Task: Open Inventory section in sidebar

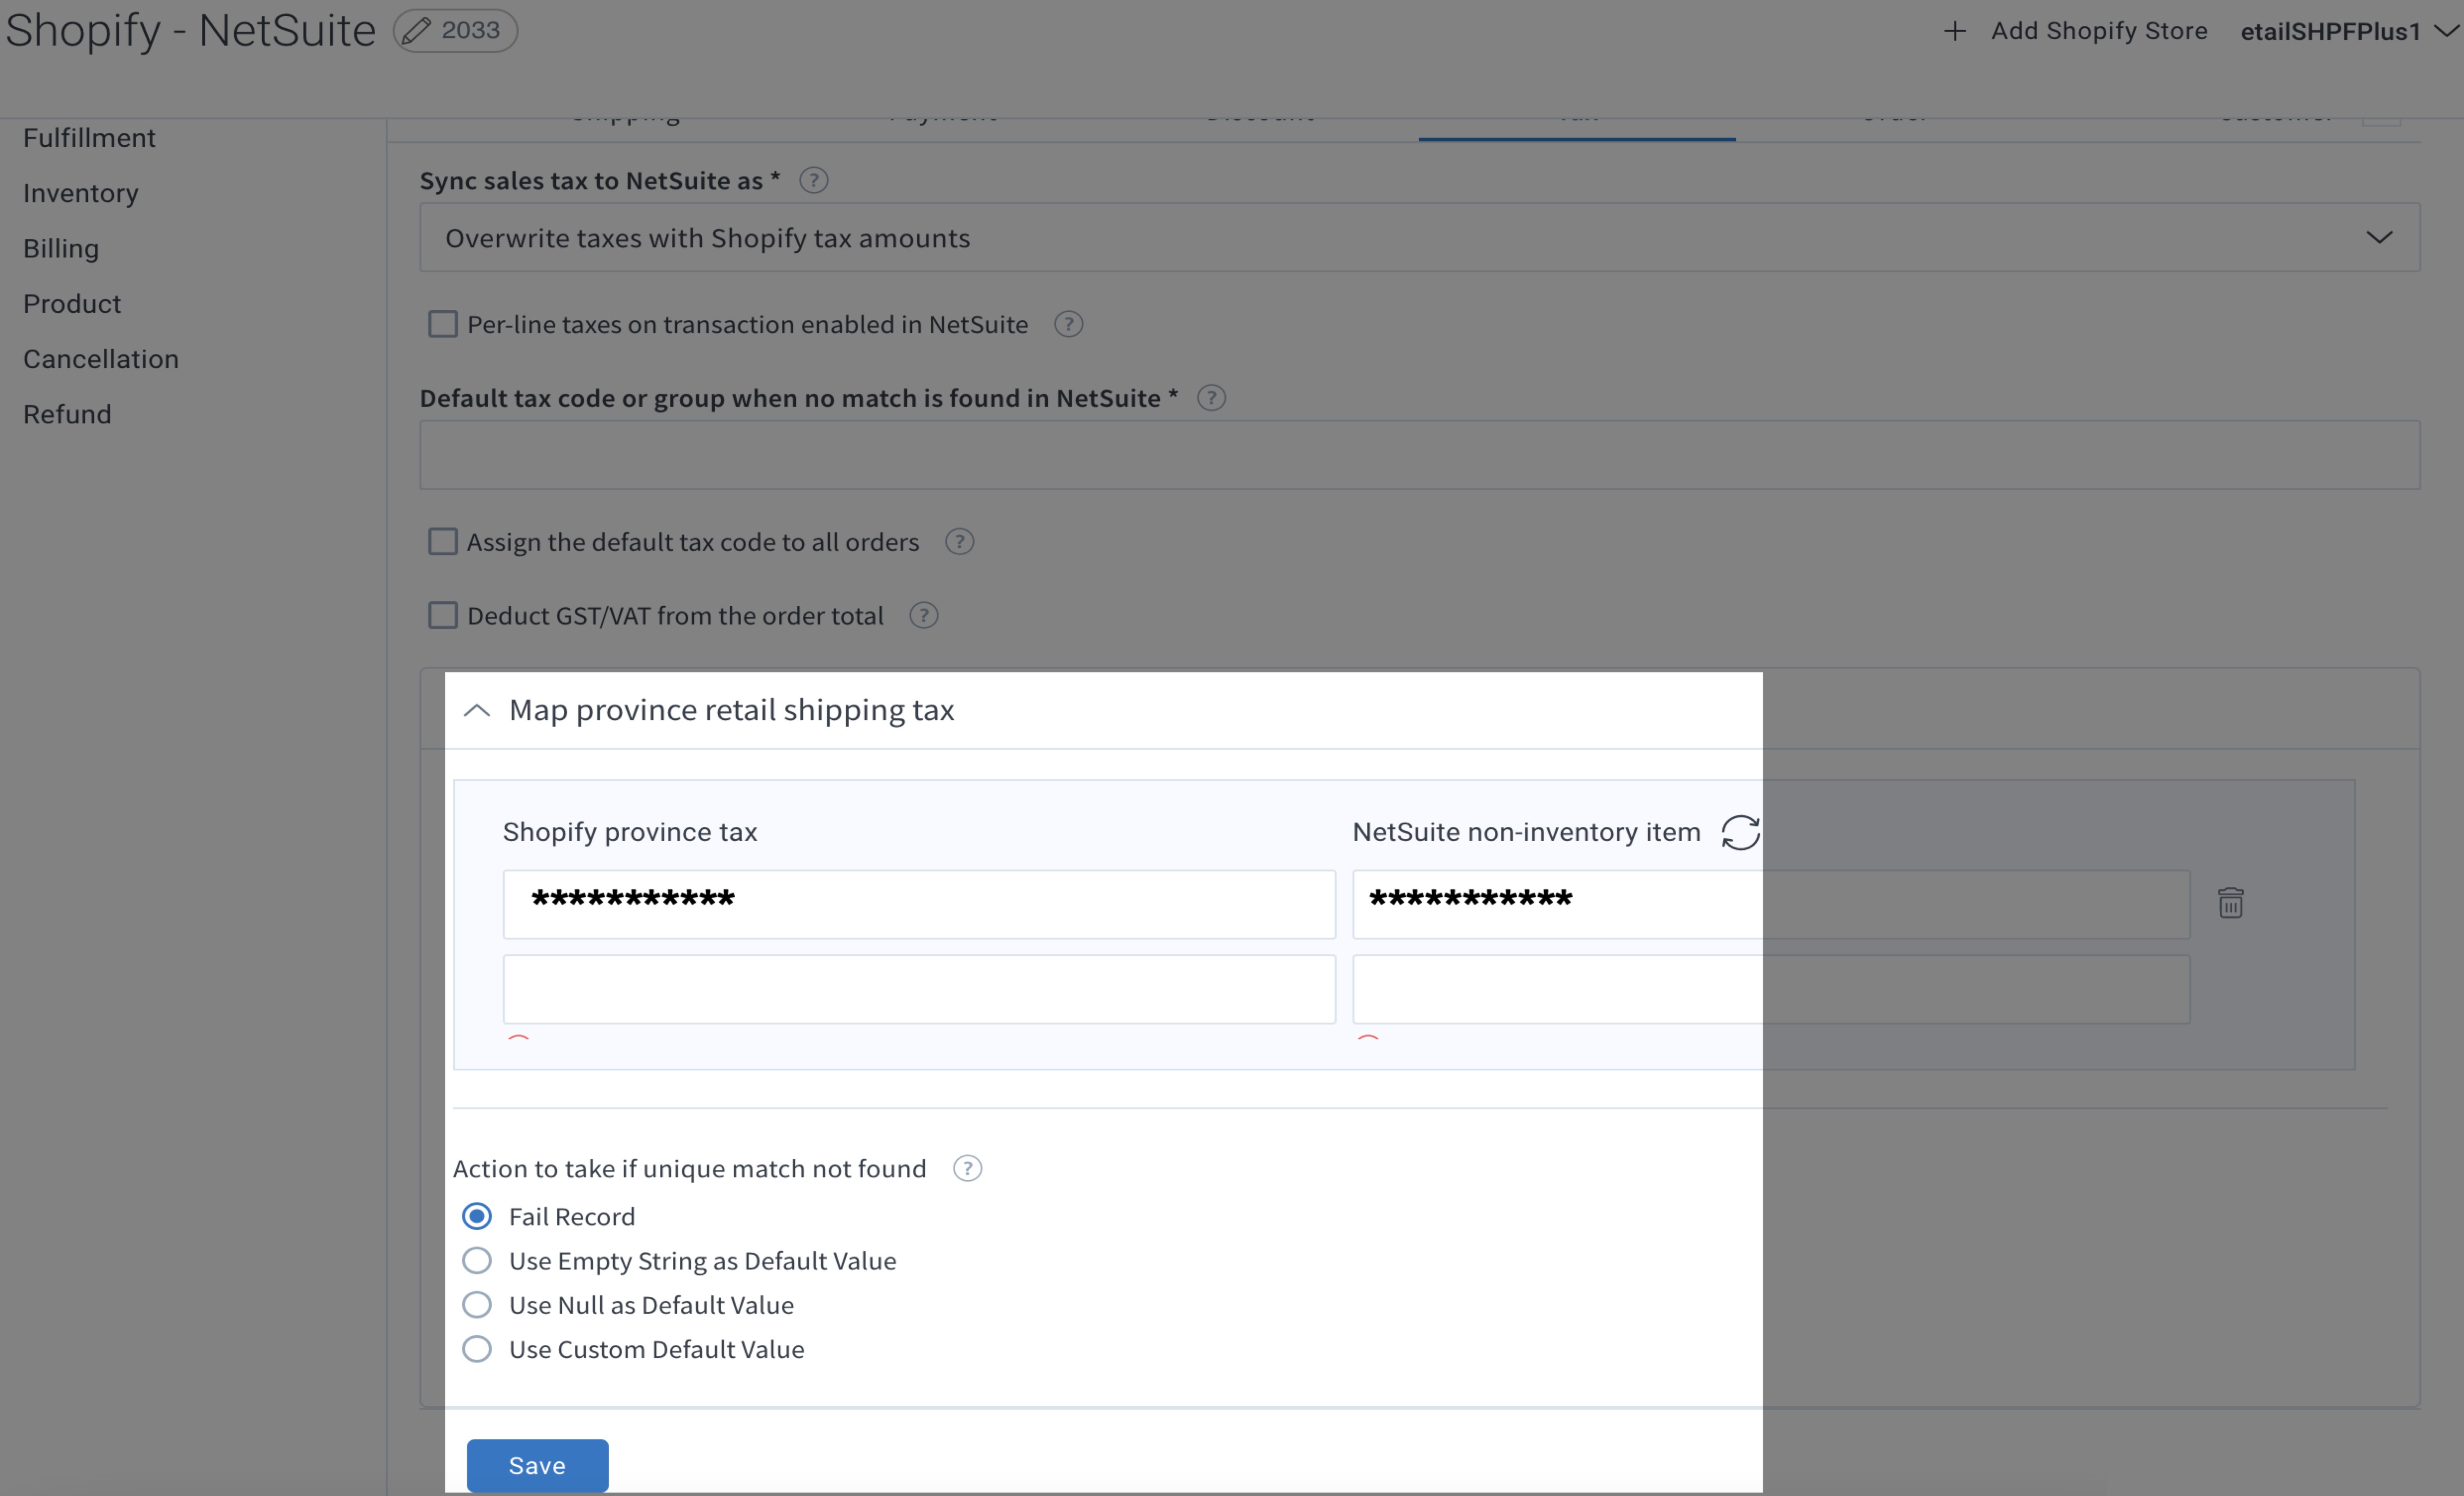Action: [81, 193]
